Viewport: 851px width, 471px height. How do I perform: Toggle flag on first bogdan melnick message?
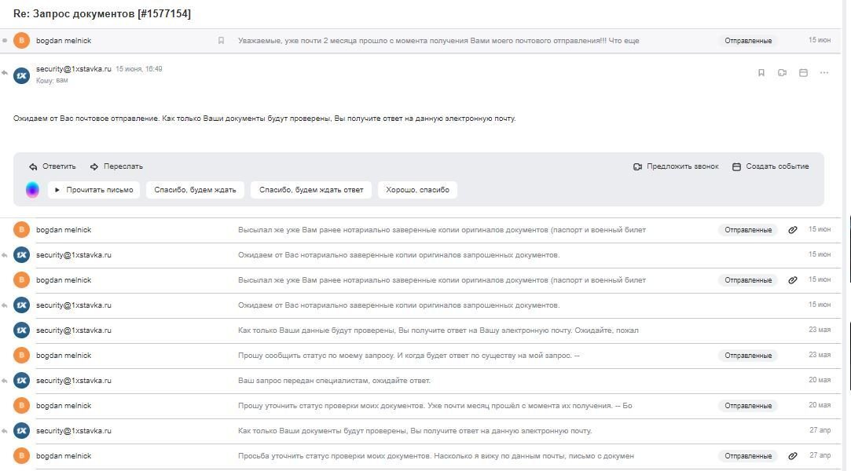[221, 41]
